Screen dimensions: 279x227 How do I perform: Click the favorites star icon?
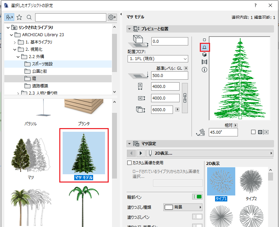19,17
